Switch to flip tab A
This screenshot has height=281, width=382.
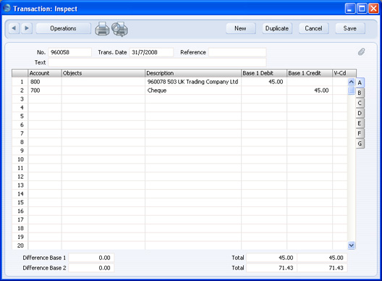click(360, 83)
